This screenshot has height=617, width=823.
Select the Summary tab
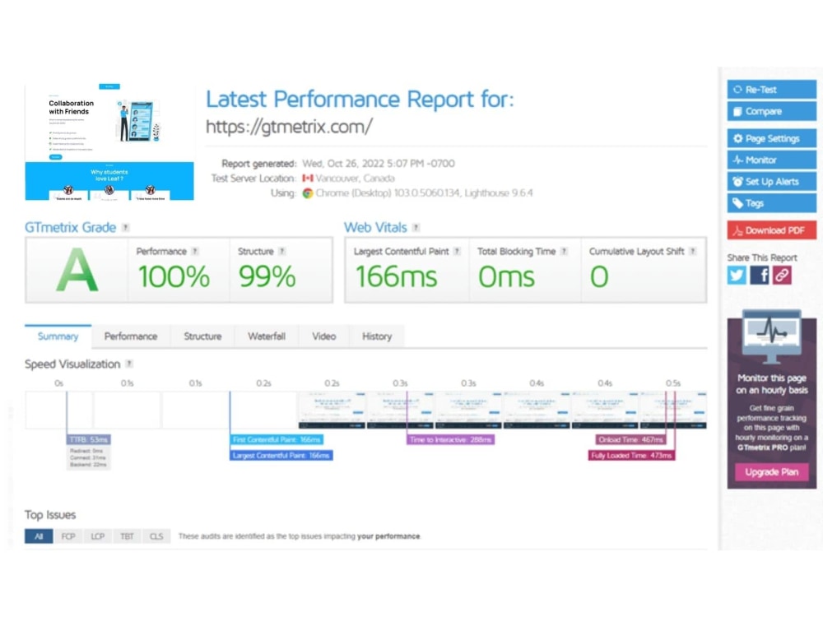pyautogui.click(x=58, y=336)
